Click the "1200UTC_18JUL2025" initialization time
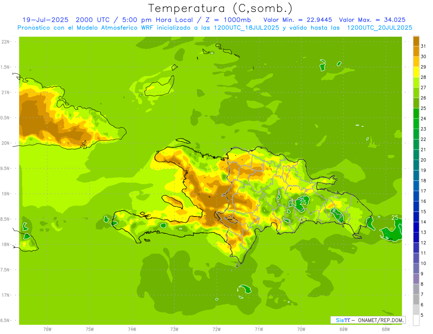The image size is (433, 334). tap(246, 27)
